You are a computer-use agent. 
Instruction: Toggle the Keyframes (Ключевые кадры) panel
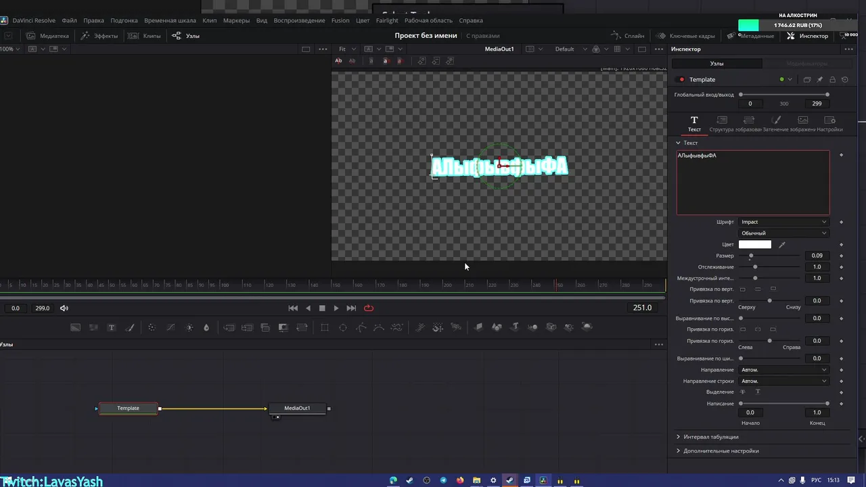[x=685, y=36]
